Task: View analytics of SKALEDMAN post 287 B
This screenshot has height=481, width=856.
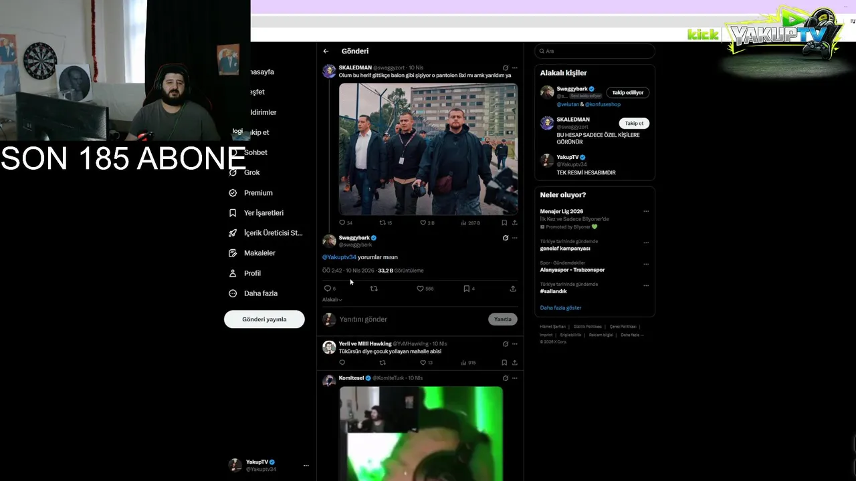Action: pyautogui.click(x=464, y=222)
